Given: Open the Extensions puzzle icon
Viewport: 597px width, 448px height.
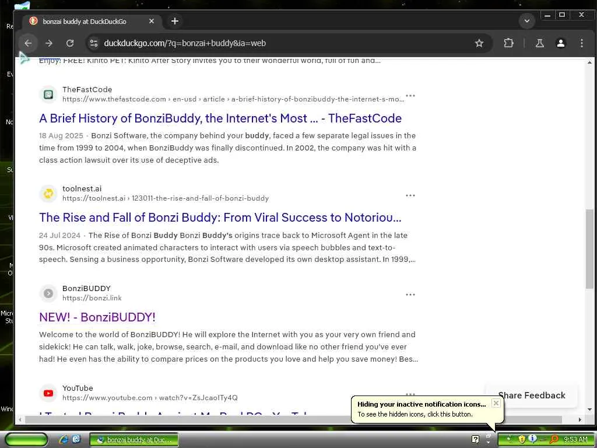Looking at the screenshot, I should pyautogui.click(x=508, y=43).
